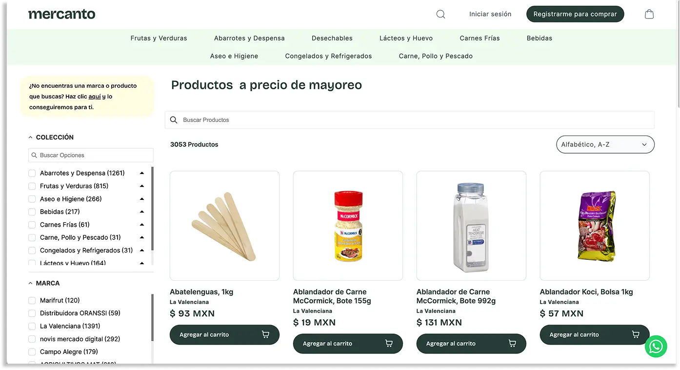The image size is (680, 370).
Task: Collapse the COLECCIÓN filter section
Action: click(51, 137)
